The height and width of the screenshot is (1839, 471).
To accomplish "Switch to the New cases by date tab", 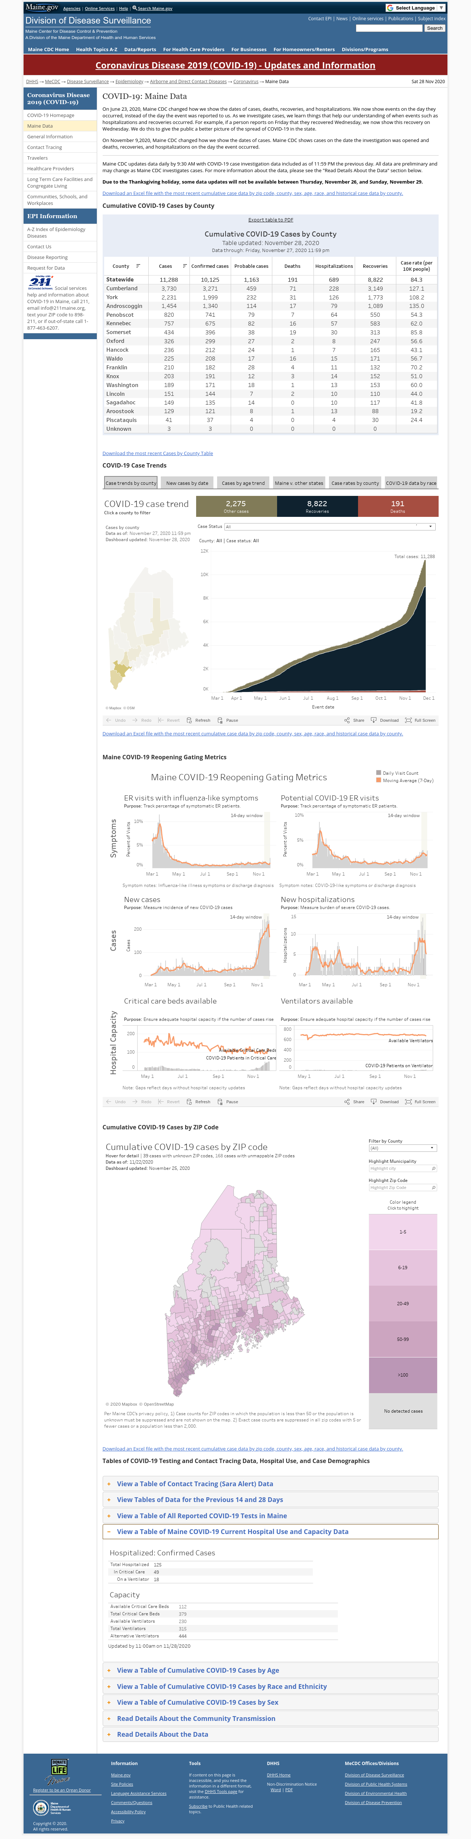I will [x=187, y=483].
